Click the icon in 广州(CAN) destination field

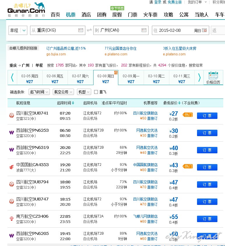(144, 30)
